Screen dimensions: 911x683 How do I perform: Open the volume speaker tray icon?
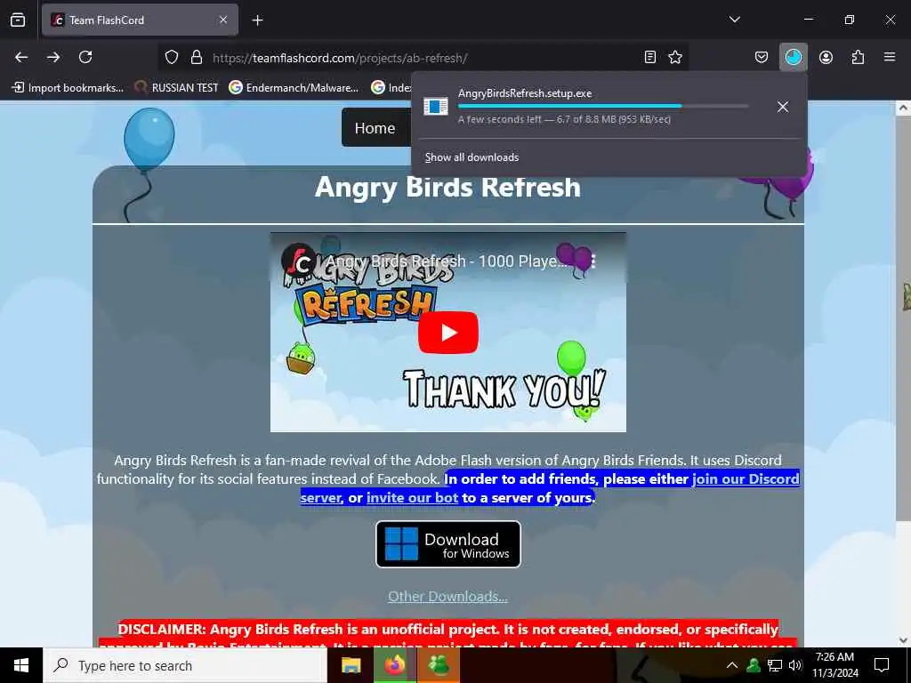click(x=795, y=665)
